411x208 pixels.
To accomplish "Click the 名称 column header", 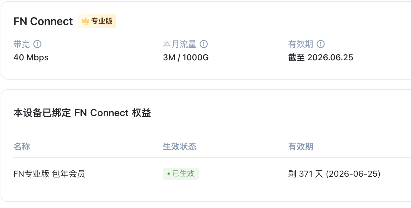I will pos(22,147).
